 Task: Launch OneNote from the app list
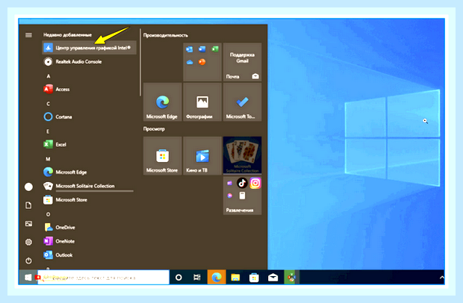89,241
